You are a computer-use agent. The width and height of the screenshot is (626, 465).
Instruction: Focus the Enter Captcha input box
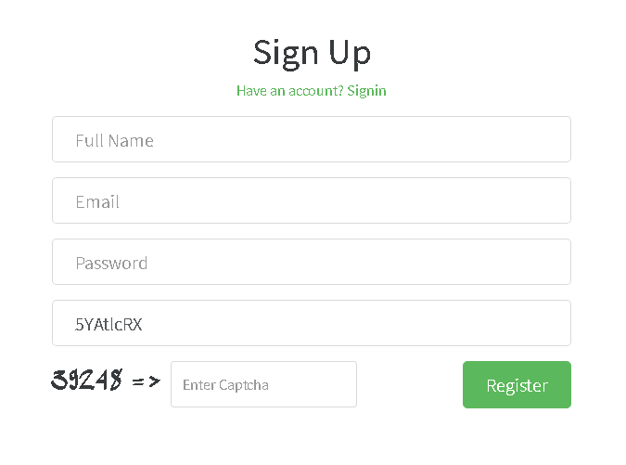[x=263, y=384]
